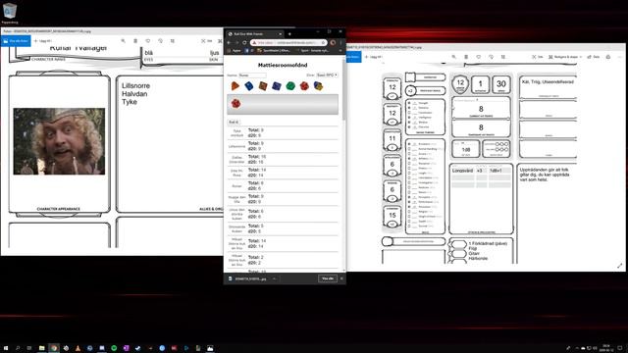Favorite the image in the left Photos window
This screenshot has height=353, width=628.
tap(148, 41)
